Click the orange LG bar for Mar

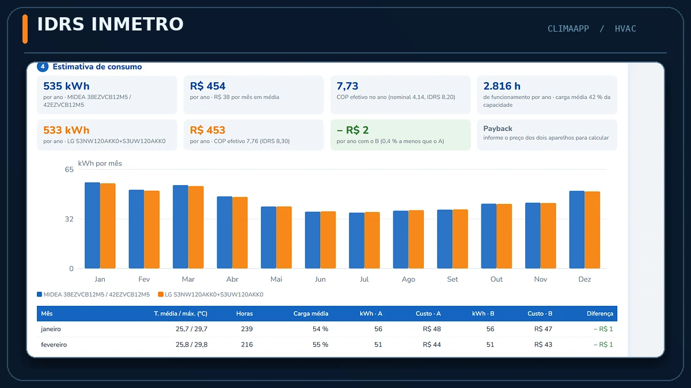pos(196,227)
